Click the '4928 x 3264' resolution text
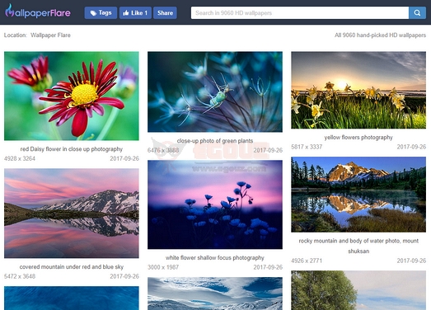The width and height of the screenshot is (431, 310). (x=20, y=158)
